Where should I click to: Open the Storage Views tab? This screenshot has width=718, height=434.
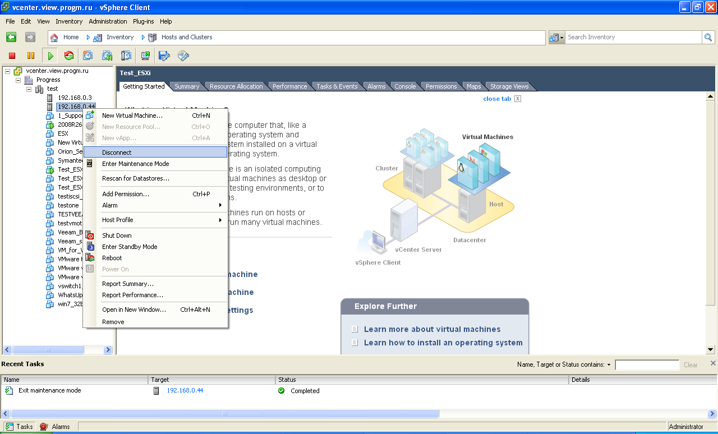tap(509, 86)
